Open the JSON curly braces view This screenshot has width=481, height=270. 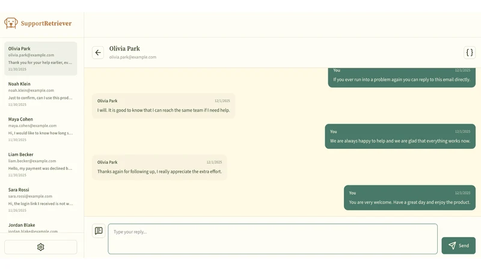pyautogui.click(x=470, y=53)
